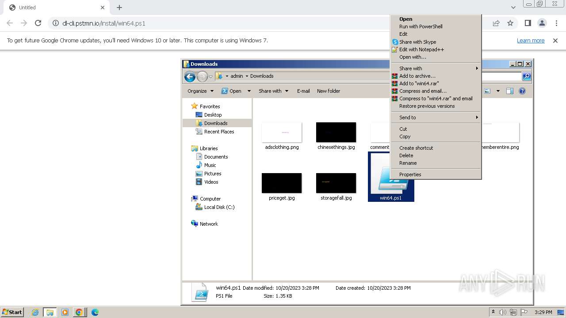566x318 pixels.
Task: Open the Chrome profile avatar
Action: (x=542, y=23)
